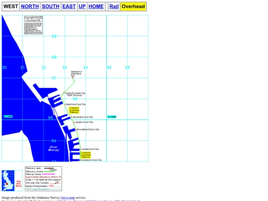Click the Seaforth & Litherland Sta. label
This screenshot has height=201, width=268.
76,73
